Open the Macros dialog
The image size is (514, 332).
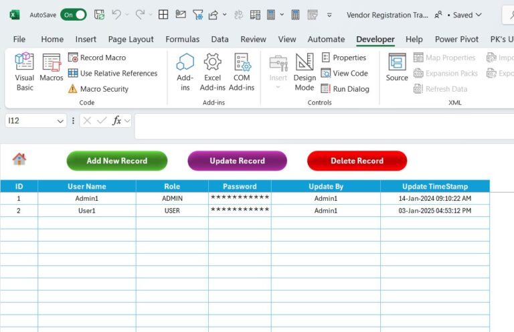pos(52,68)
